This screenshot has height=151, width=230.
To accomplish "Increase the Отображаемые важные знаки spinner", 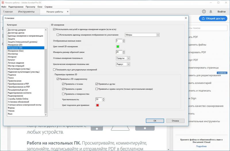I will click(124, 40).
